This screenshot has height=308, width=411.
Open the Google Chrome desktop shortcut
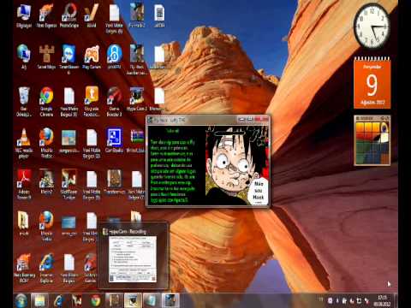point(46,101)
